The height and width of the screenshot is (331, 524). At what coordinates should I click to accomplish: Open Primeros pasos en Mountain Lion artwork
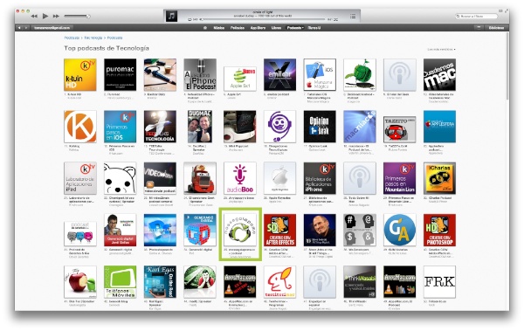click(x=400, y=178)
